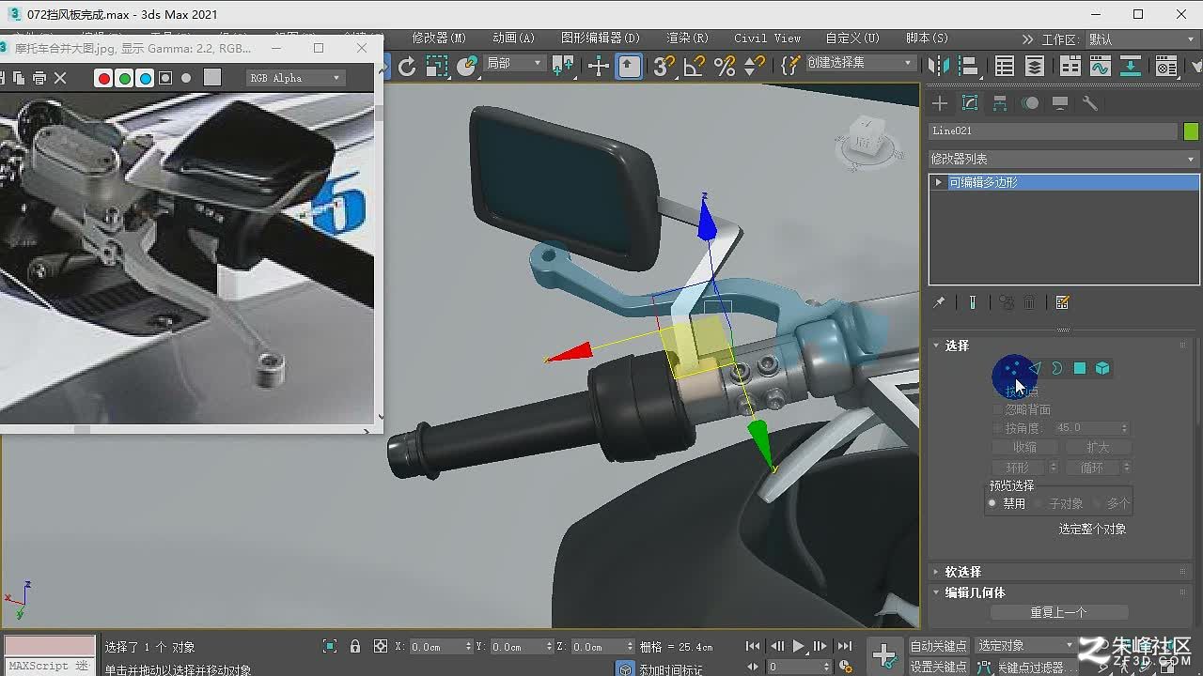Screen dimensions: 1203x676
Task: Open the 修改器(M) menu
Action: [x=439, y=38]
